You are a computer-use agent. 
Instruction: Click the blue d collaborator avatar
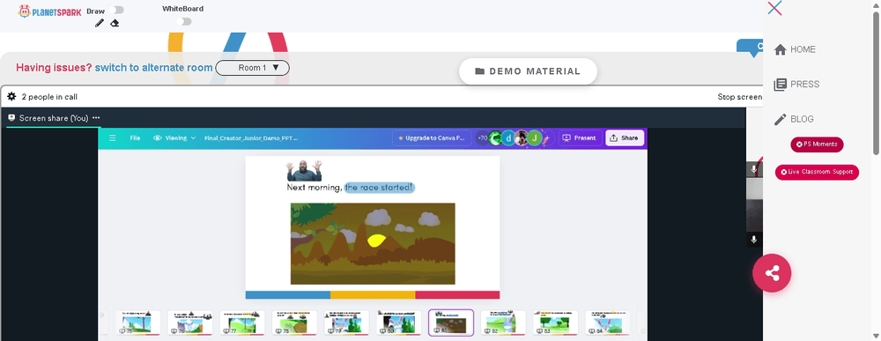click(508, 137)
